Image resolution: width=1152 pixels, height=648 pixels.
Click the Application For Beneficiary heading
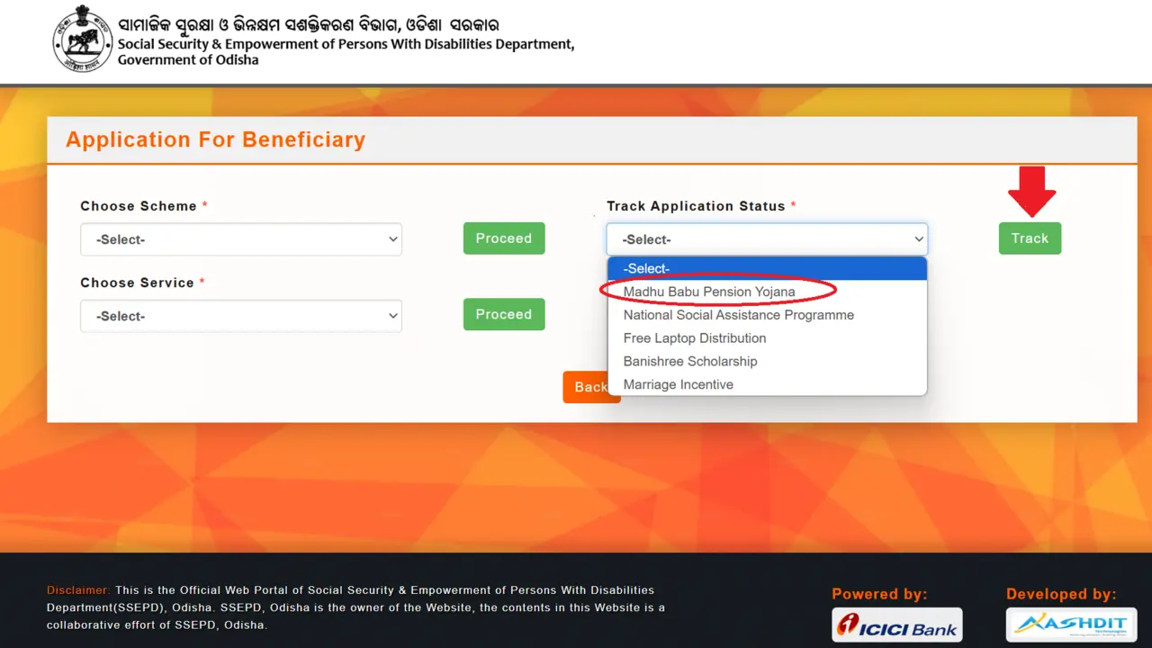[215, 139]
